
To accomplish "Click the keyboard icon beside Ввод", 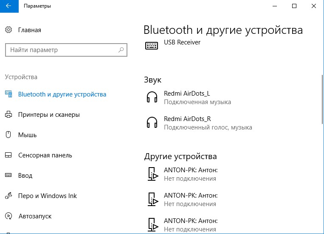I will (8, 176).
